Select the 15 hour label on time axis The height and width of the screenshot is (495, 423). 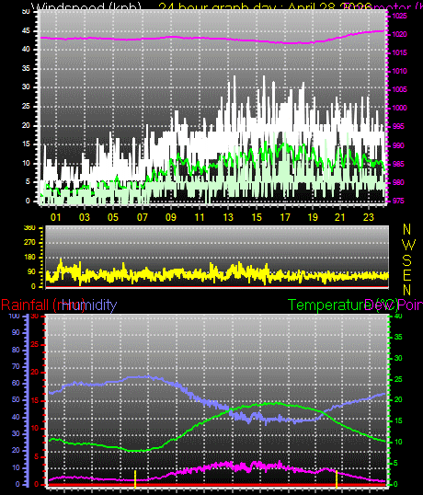click(257, 217)
